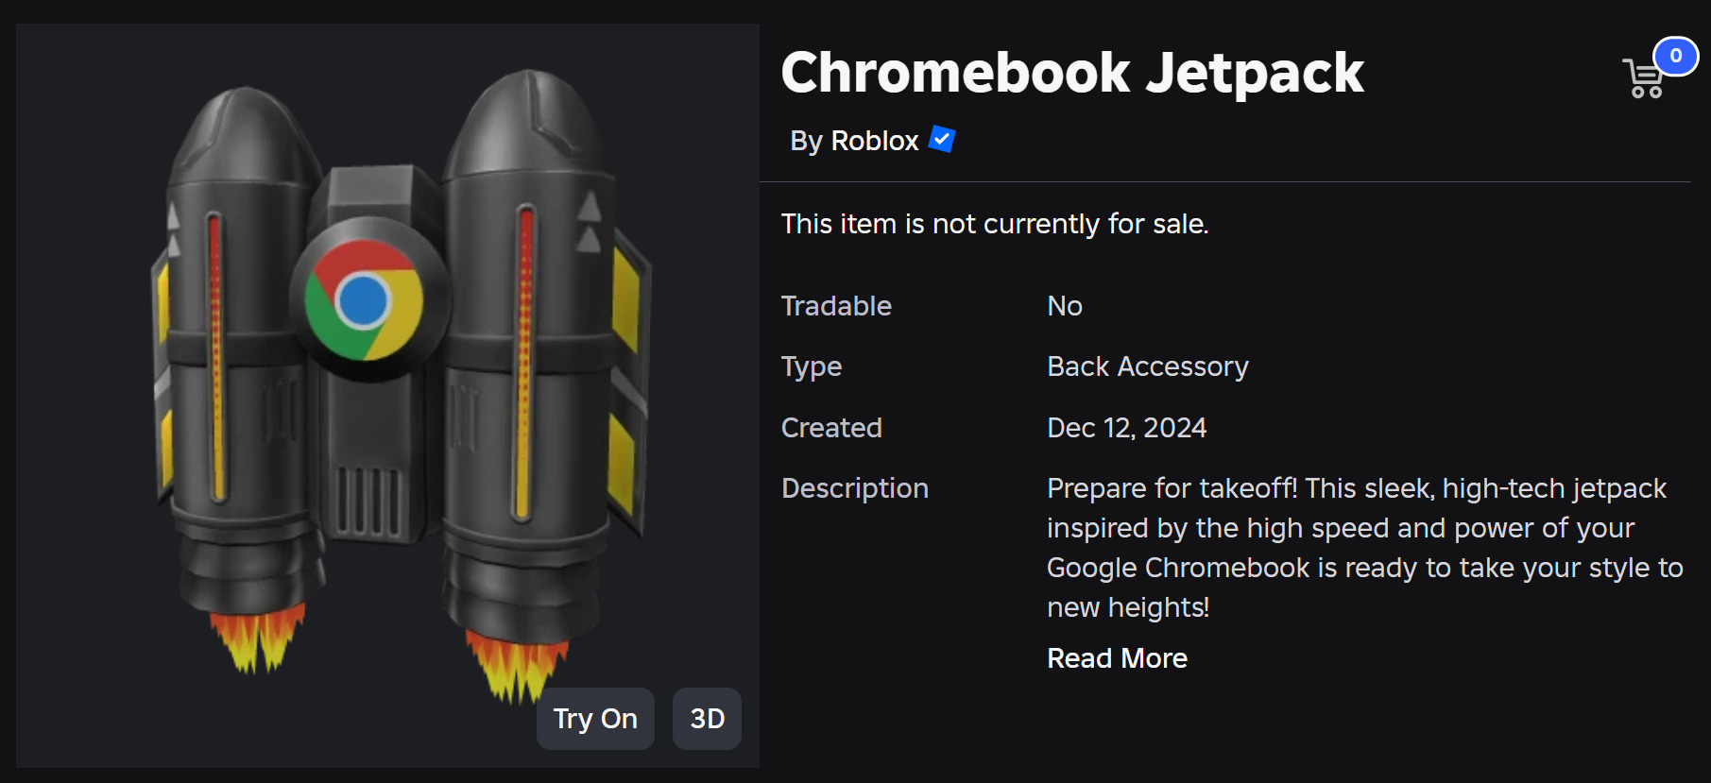The width and height of the screenshot is (1711, 783).
Task: Click the Chromebook Jetpack title
Action: coord(1072,73)
